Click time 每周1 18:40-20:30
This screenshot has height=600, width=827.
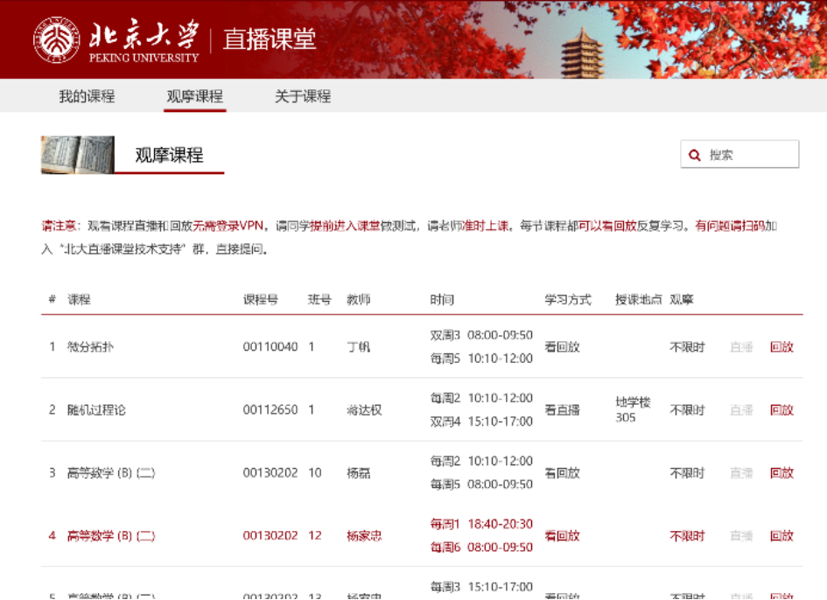pos(481,524)
